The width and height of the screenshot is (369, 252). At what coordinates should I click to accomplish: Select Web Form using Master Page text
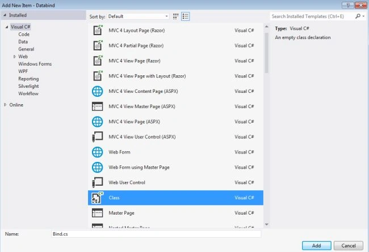click(x=139, y=167)
